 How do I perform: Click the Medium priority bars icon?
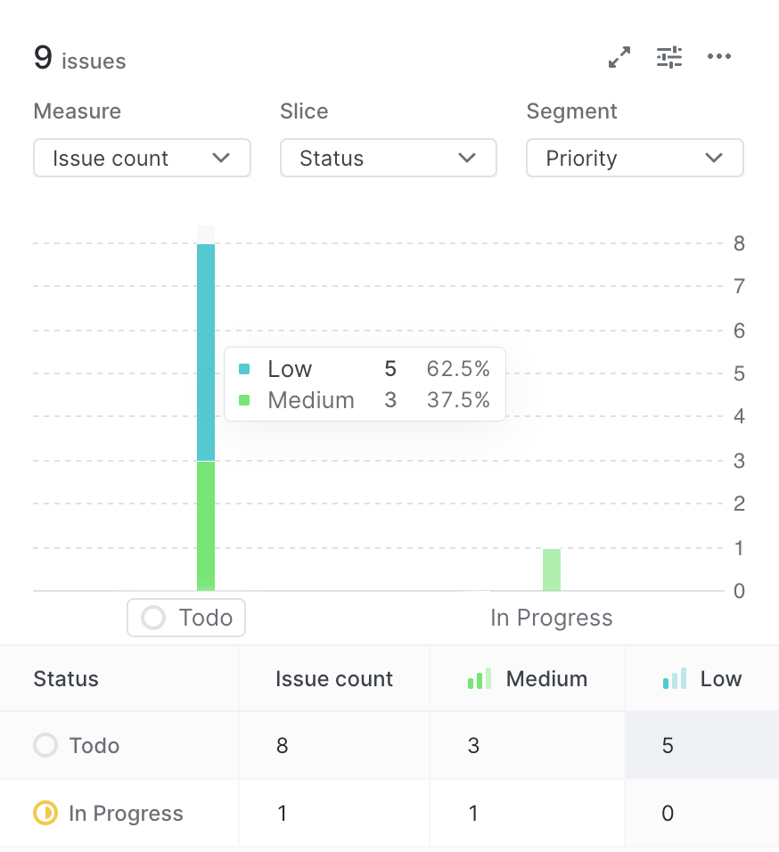[480, 679]
